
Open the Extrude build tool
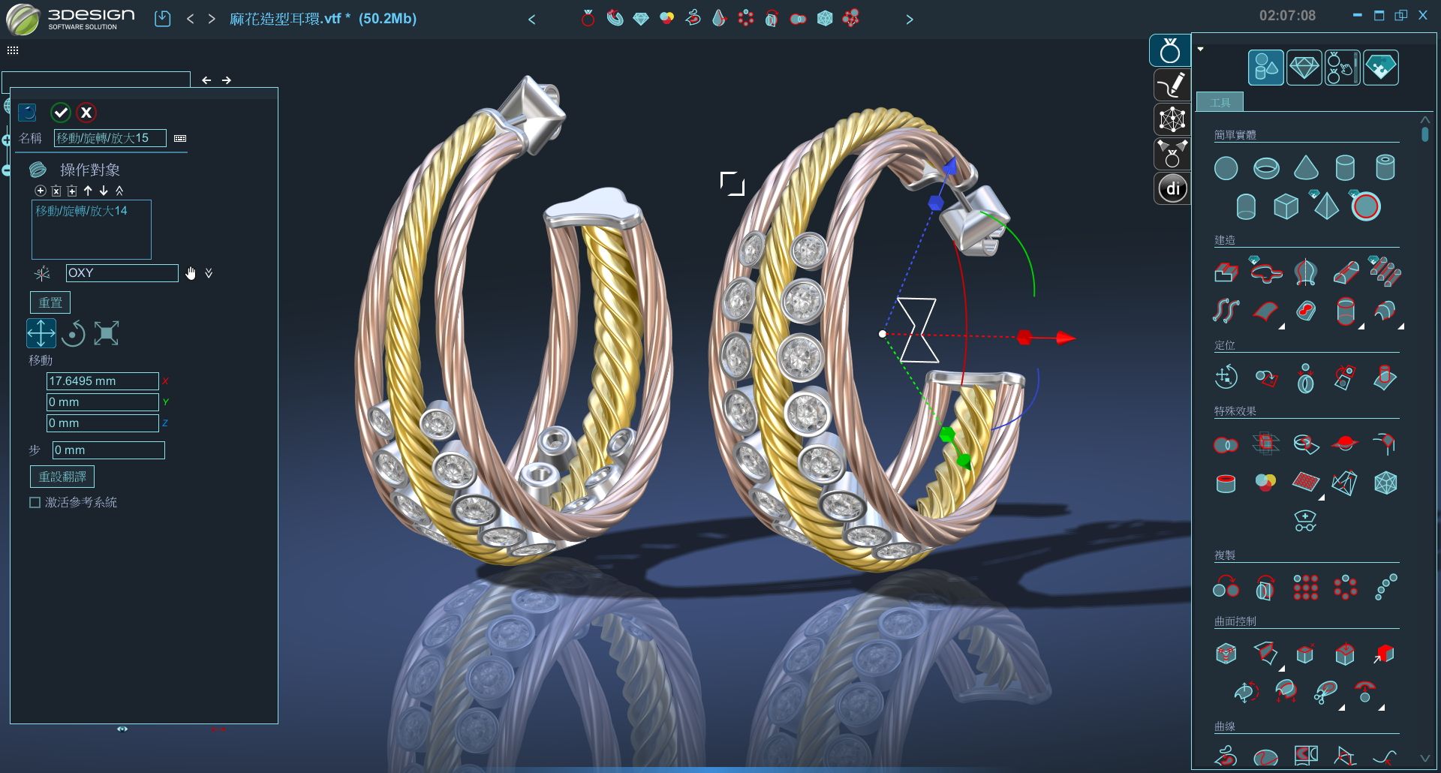point(1226,272)
